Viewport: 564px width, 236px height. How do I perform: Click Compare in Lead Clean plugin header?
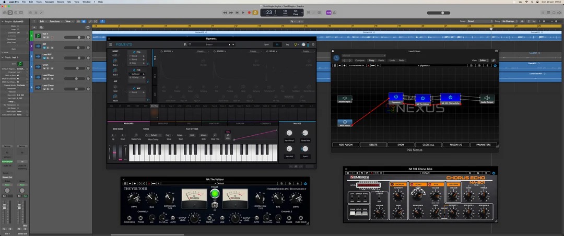[x=360, y=61]
